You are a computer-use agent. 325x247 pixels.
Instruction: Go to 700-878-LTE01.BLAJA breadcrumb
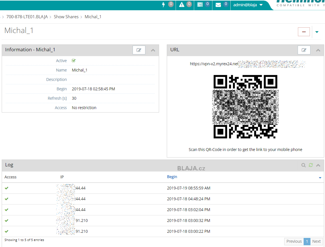pyautogui.click(x=27, y=17)
